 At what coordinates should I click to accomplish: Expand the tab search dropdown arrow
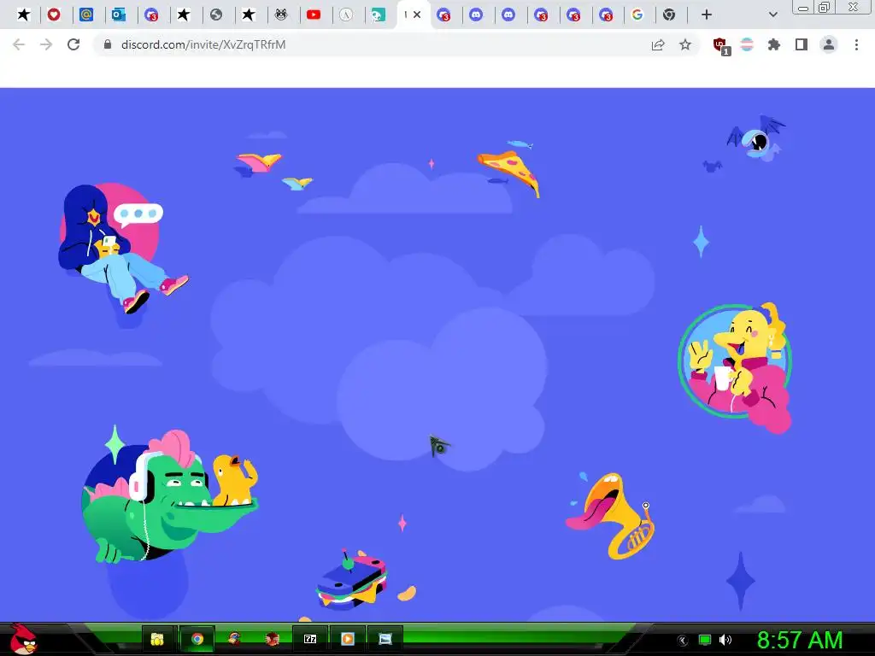tap(772, 15)
